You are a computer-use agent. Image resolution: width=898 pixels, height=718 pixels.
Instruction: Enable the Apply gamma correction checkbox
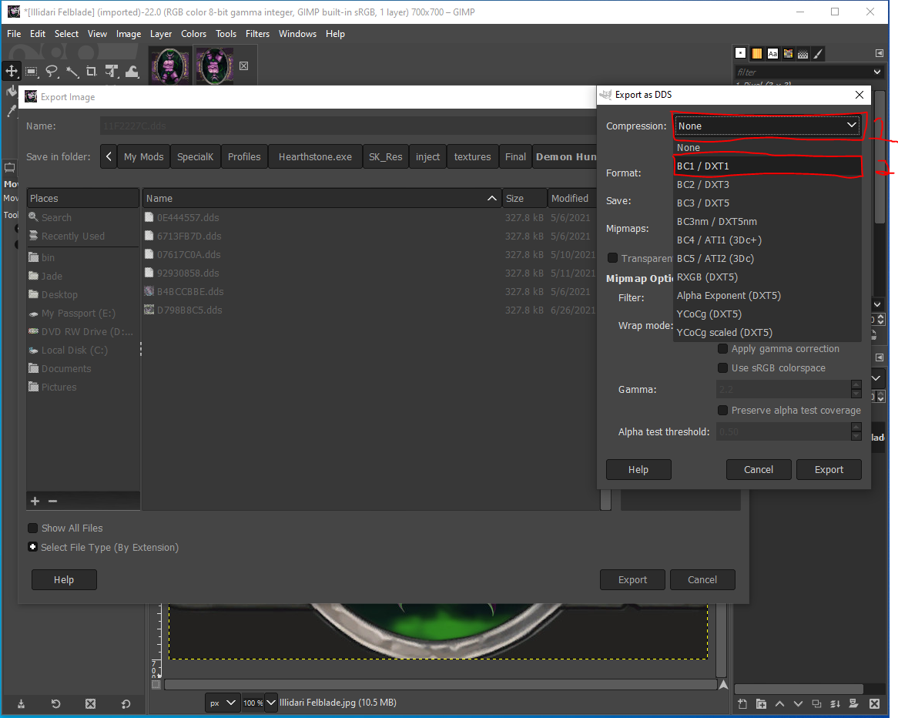pyautogui.click(x=722, y=348)
